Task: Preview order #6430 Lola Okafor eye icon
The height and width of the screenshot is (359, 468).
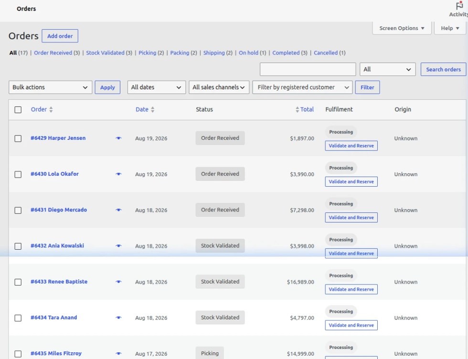Action: click(x=118, y=174)
